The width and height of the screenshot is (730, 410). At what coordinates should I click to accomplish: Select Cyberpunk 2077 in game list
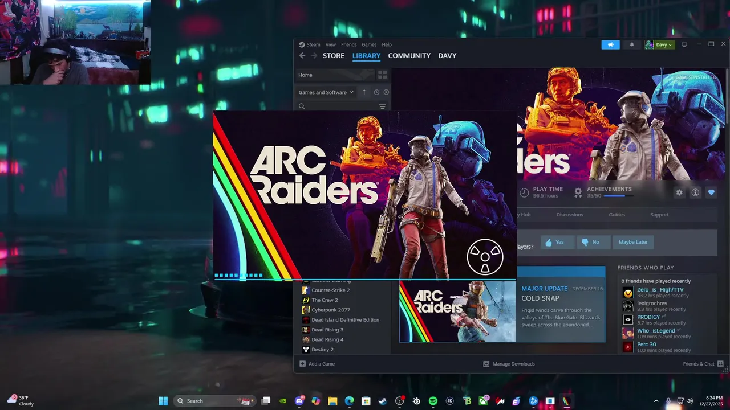[331, 310]
